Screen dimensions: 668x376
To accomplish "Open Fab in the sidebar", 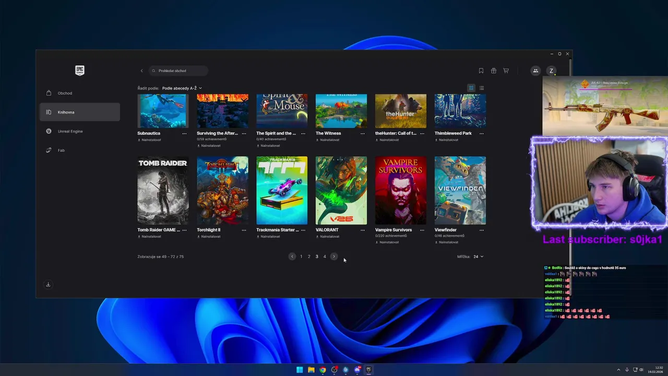I will click(80, 150).
